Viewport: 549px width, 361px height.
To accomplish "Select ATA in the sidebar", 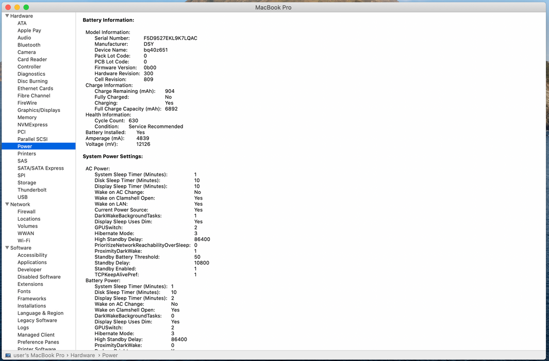I will pos(22,23).
